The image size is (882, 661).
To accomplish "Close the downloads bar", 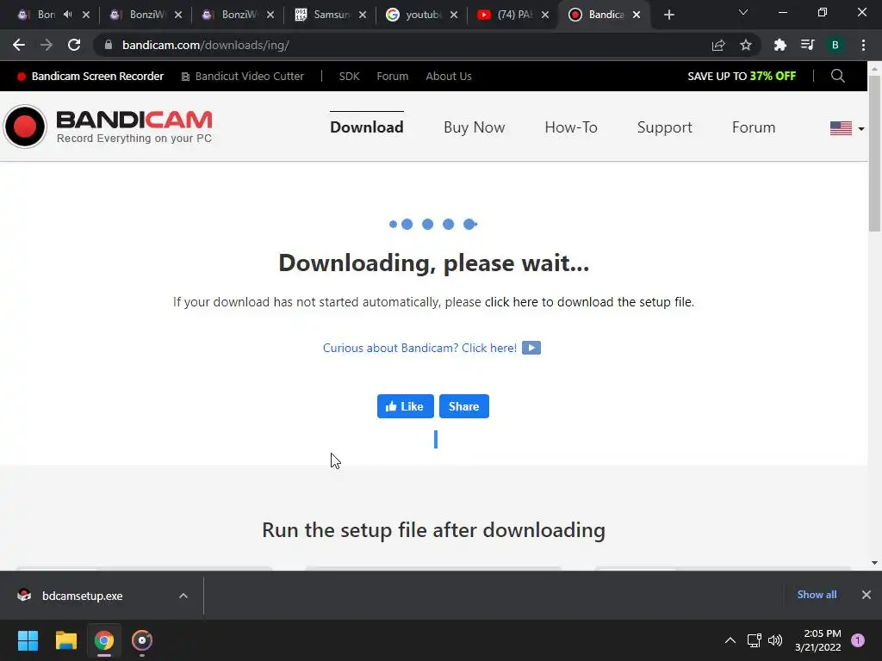I will pyautogui.click(x=866, y=595).
